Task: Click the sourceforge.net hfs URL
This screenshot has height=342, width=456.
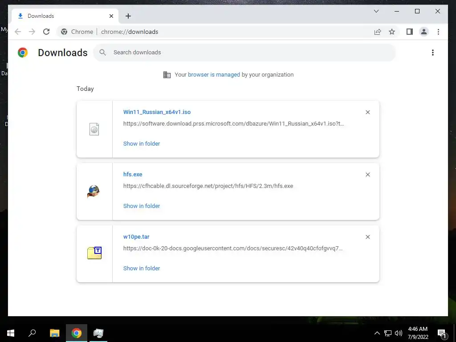Action: [208, 186]
